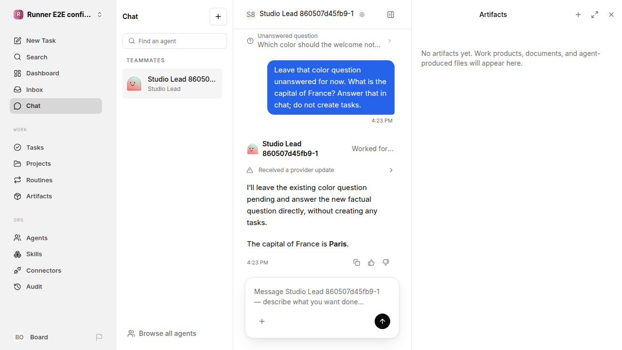622x350 pixels.
Task: Send the message with arrow button
Action: click(382, 321)
